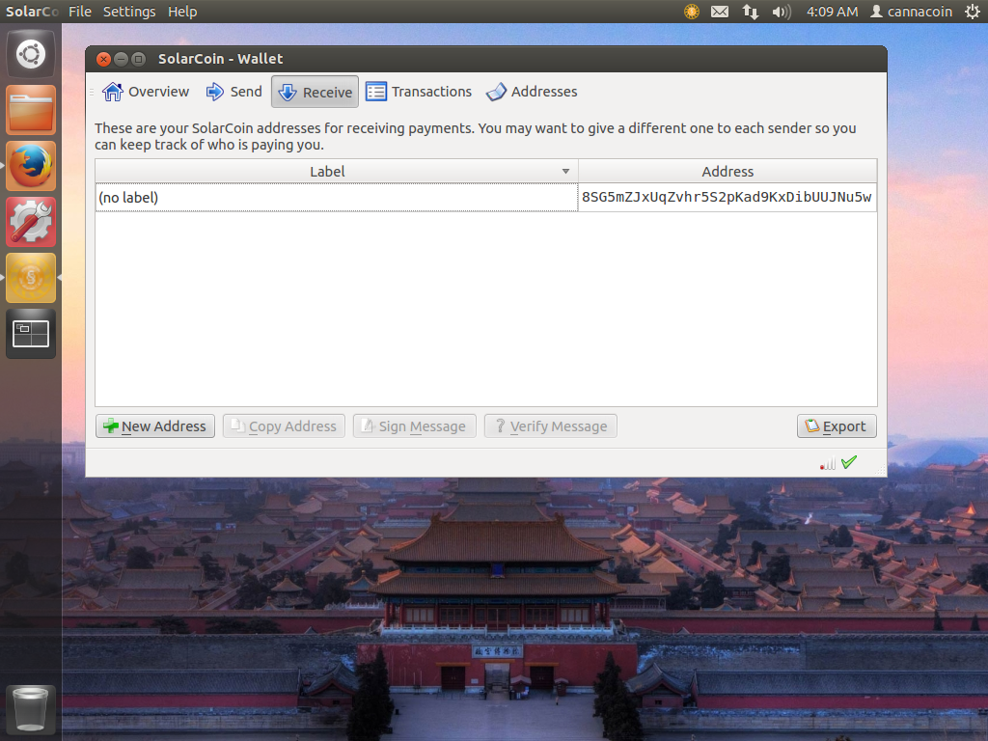Click the green sync checkmark icon
This screenshot has width=988, height=741.
(x=849, y=462)
